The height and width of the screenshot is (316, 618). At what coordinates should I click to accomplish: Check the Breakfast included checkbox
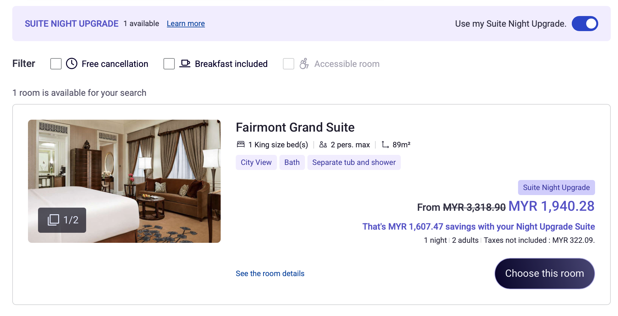(169, 64)
